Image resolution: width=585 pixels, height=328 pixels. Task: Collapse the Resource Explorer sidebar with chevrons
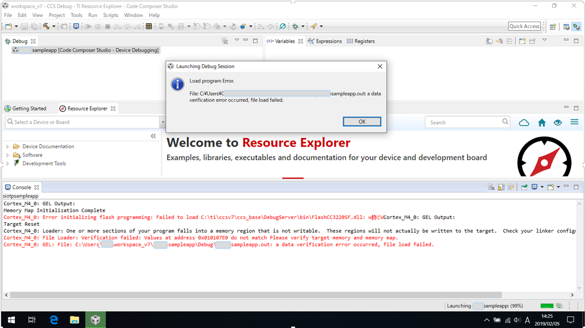tap(153, 136)
